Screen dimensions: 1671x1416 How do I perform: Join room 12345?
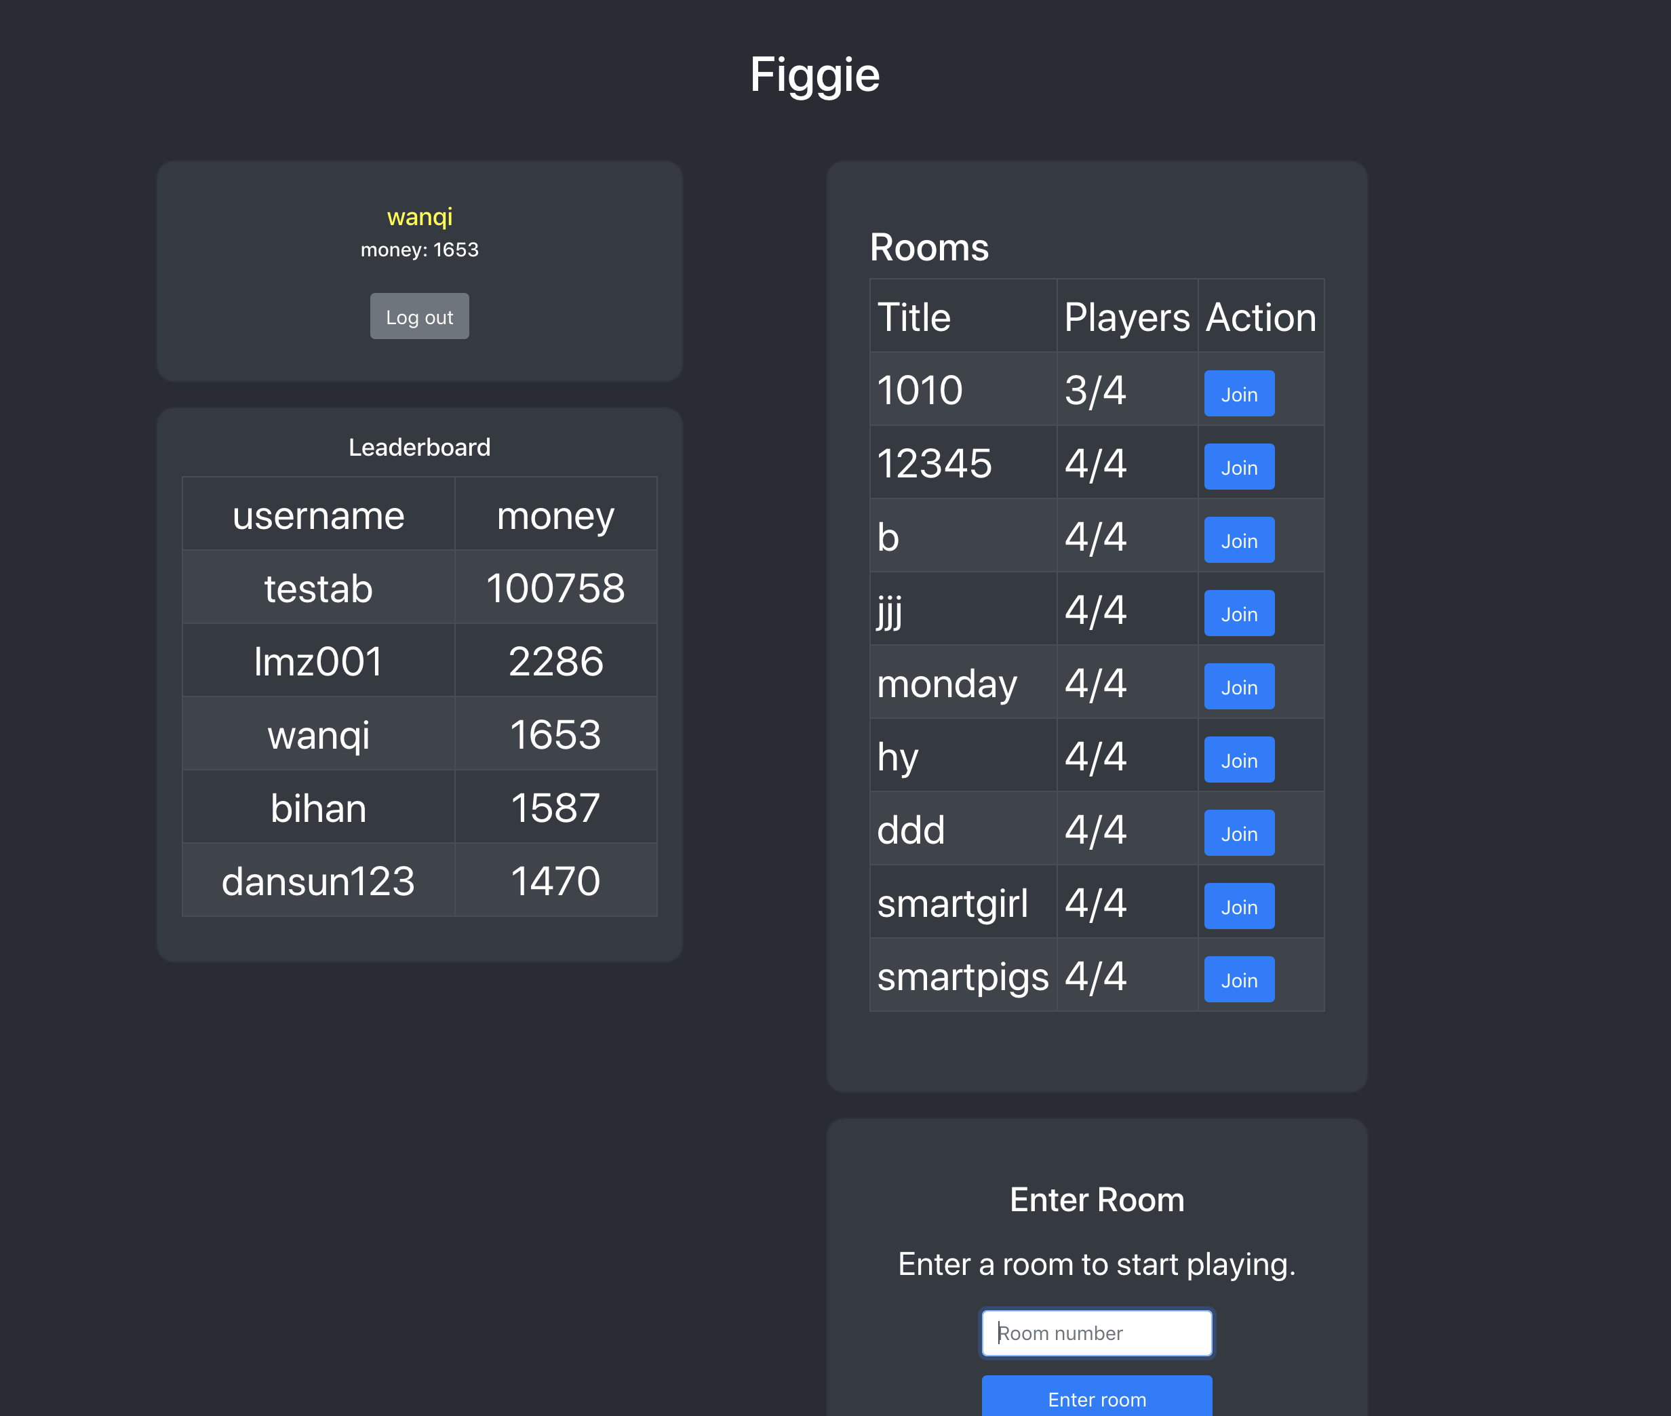pyautogui.click(x=1238, y=467)
